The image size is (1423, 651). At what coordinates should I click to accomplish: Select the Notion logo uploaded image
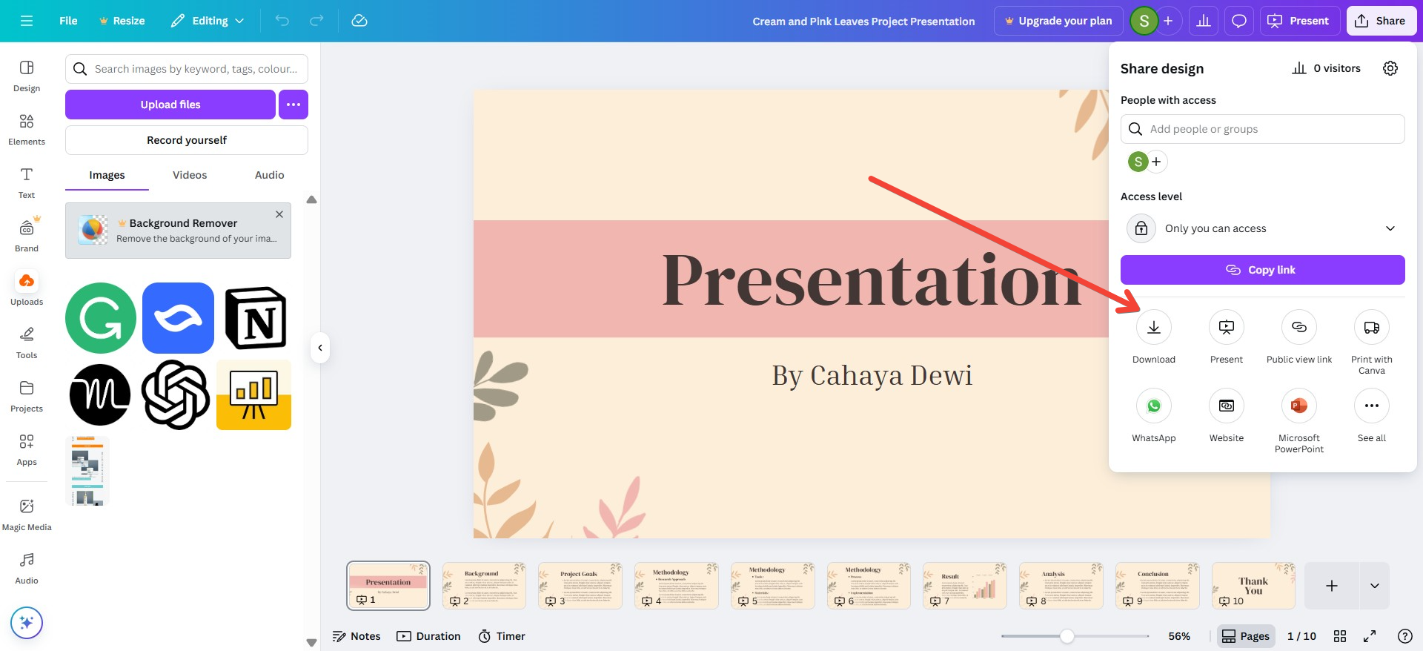256,318
